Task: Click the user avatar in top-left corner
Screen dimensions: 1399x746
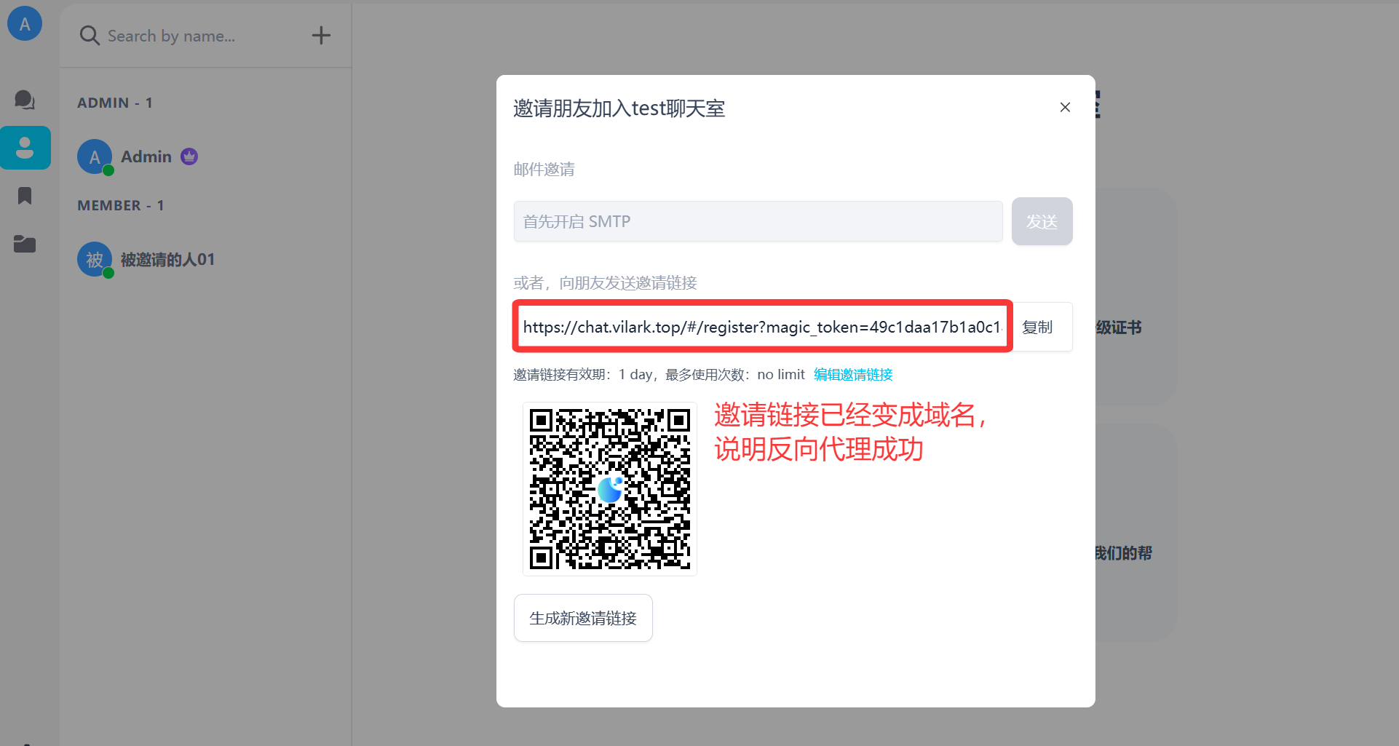Action: (25, 24)
